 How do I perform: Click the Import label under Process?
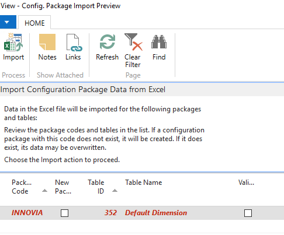click(x=13, y=57)
